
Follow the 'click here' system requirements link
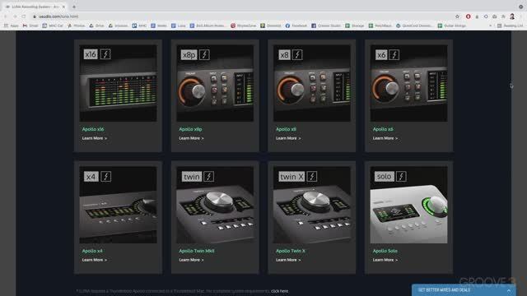click(280, 291)
